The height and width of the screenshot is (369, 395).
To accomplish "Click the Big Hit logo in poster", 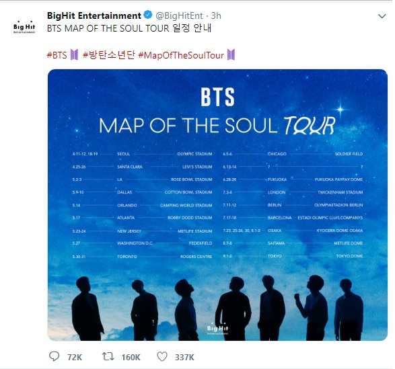I will tap(217, 329).
